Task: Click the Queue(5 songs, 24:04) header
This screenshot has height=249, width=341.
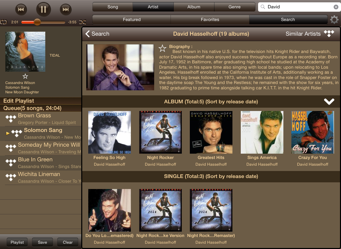Action: click(40, 108)
